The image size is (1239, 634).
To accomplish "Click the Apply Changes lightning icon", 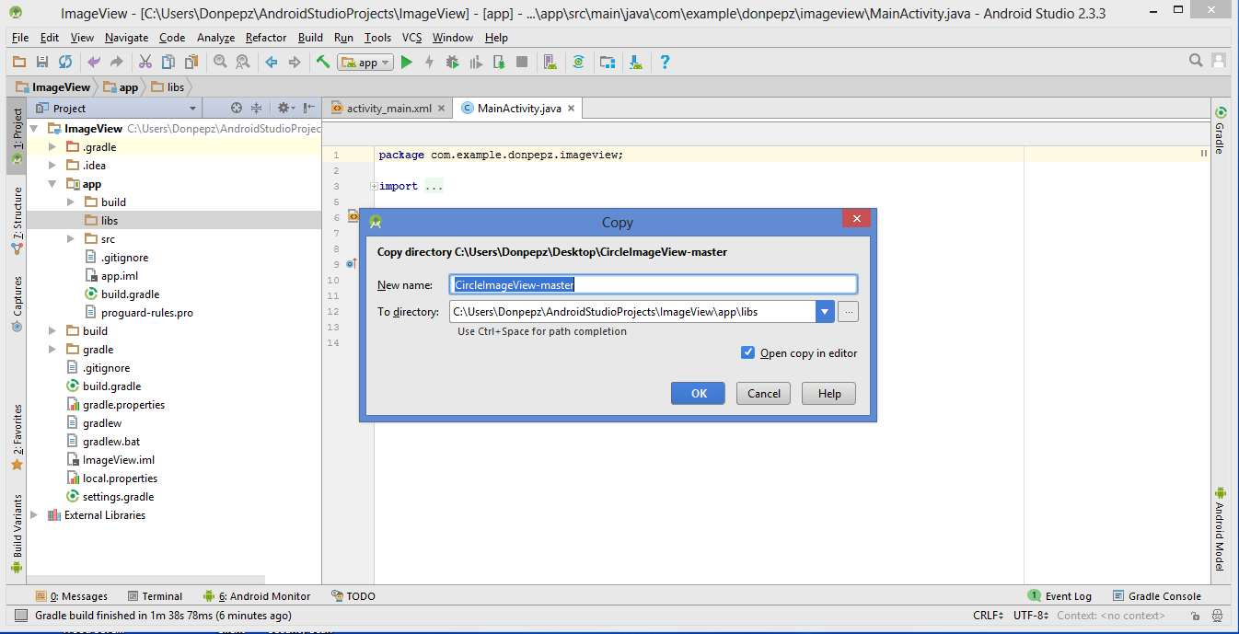I will tap(429, 62).
